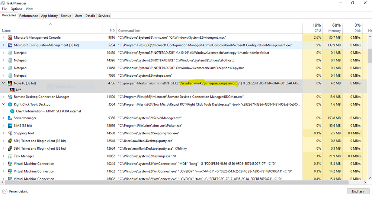The width and height of the screenshot is (372, 198).
Task: Open the File menu
Action: coord(4,9)
